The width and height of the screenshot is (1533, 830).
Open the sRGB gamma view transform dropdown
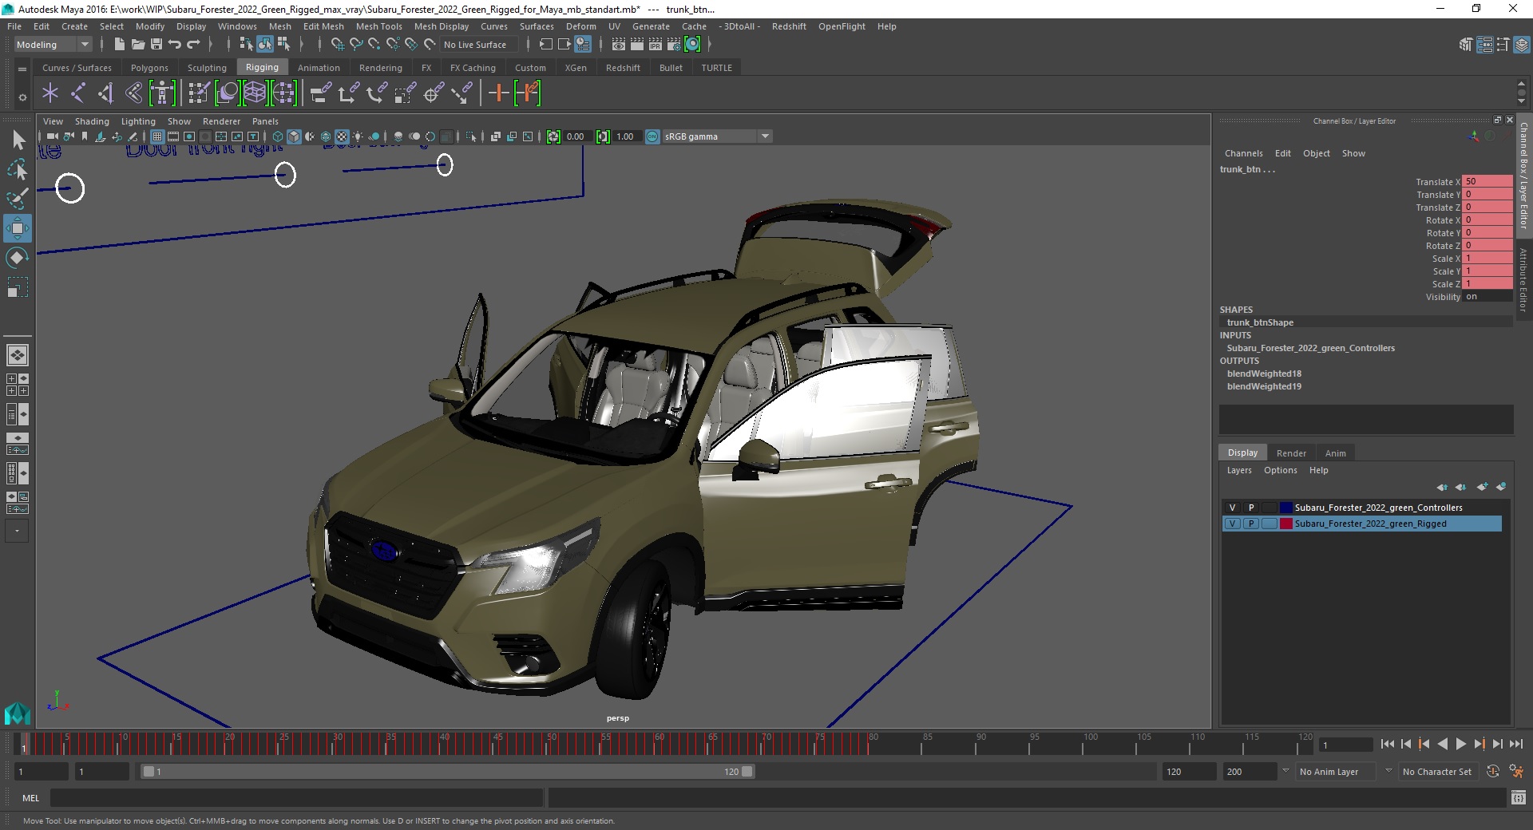(717, 136)
